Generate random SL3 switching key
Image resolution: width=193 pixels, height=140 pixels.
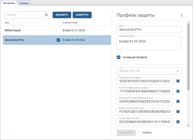178,102
